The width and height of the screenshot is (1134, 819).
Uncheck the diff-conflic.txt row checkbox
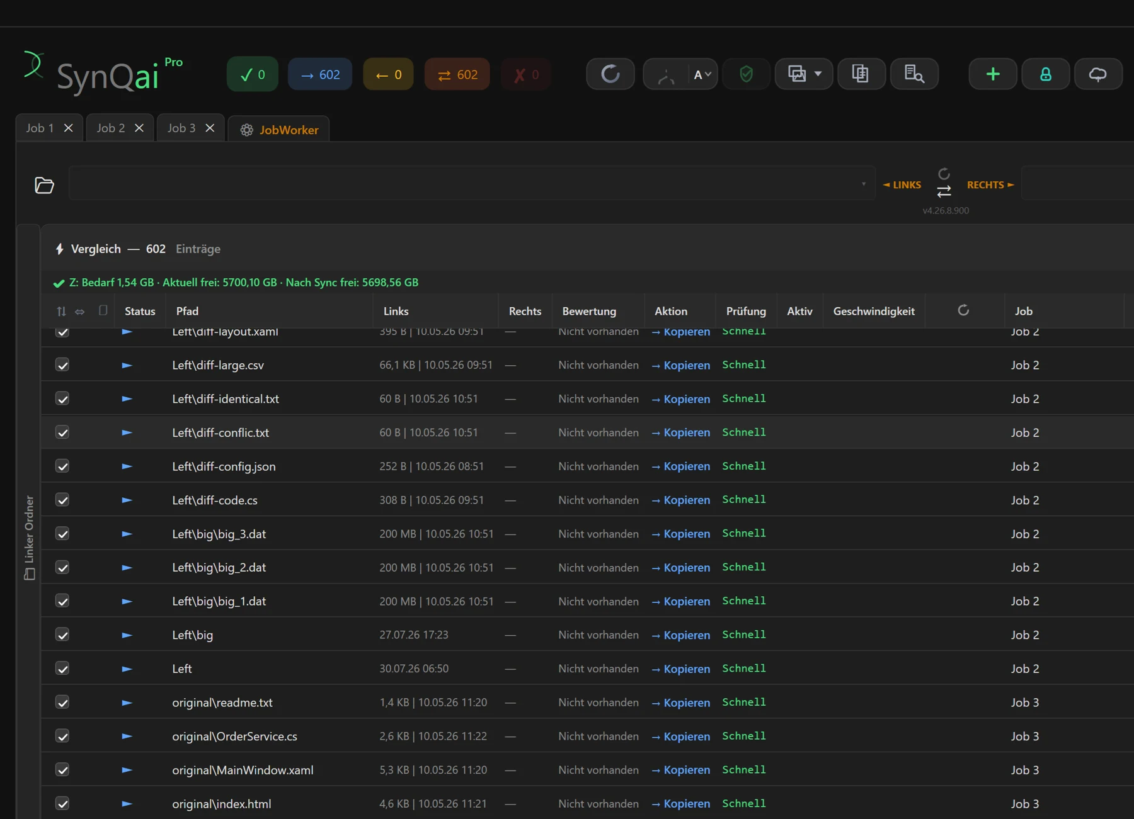click(x=62, y=432)
